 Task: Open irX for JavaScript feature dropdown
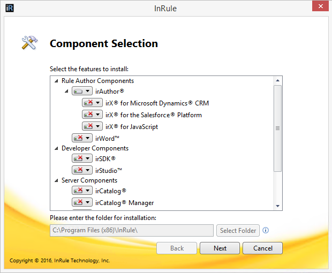[92, 126]
